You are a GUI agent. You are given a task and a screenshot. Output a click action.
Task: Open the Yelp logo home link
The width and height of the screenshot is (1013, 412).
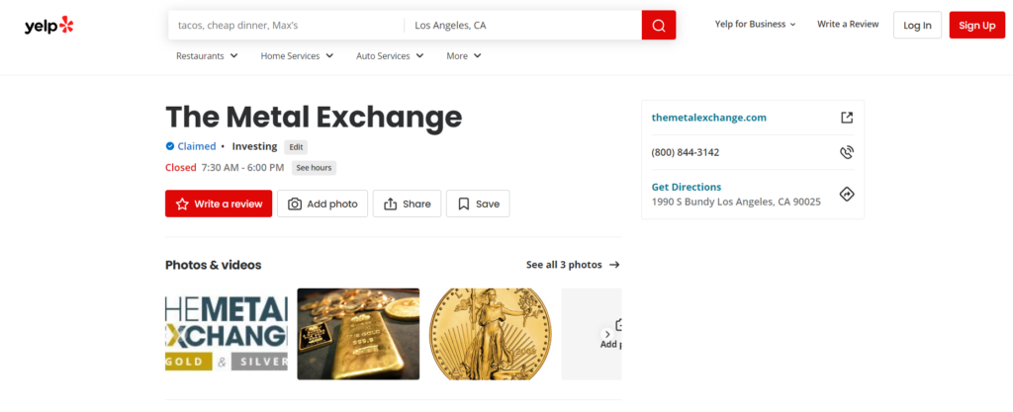(x=49, y=26)
